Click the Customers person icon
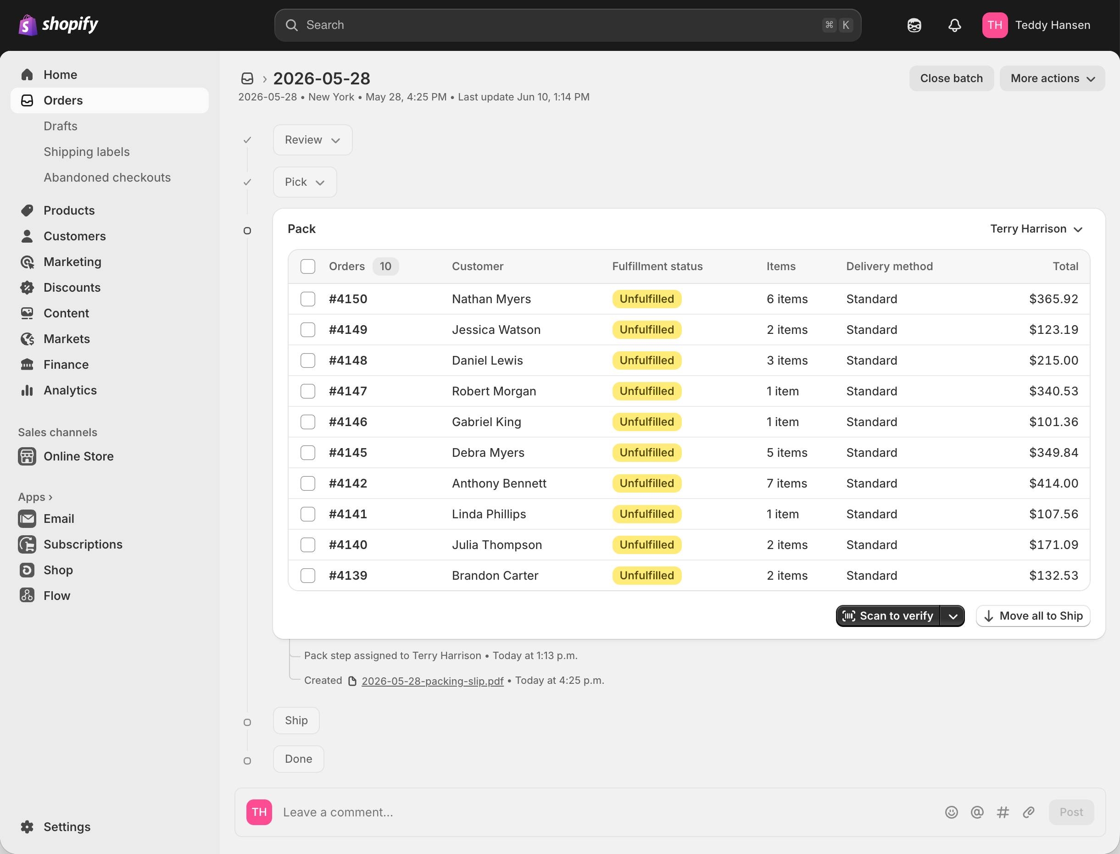The width and height of the screenshot is (1120, 854). tap(27, 236)
